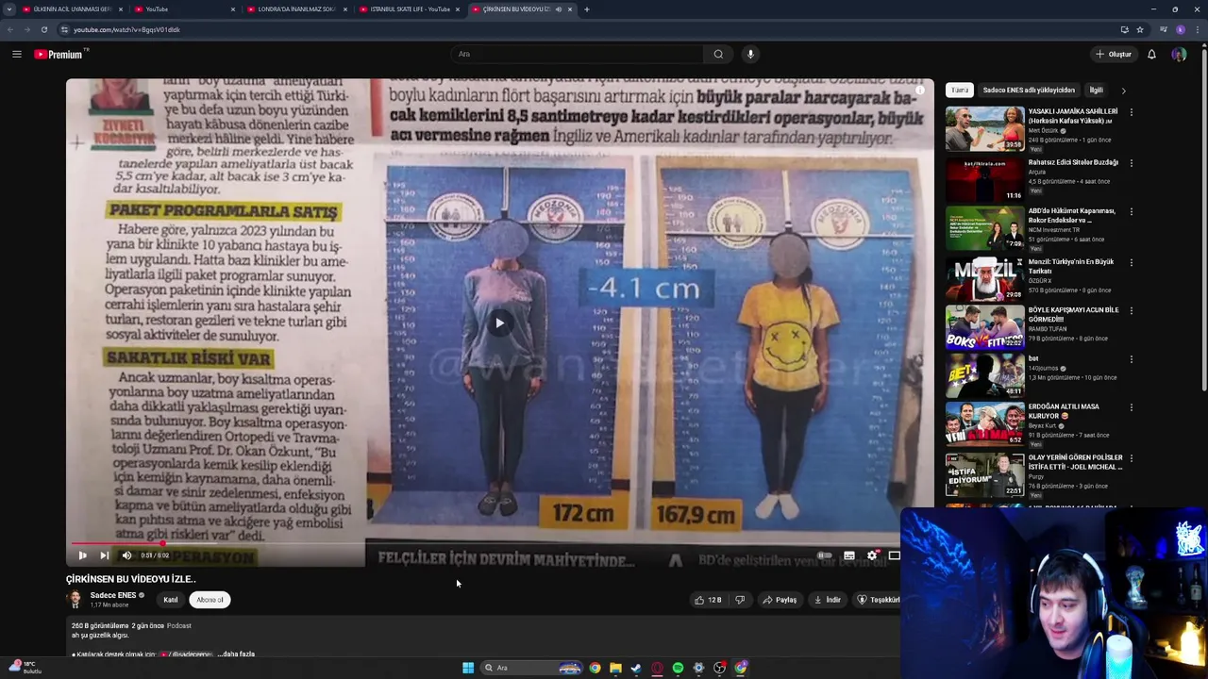Open the Sadece ENES channel name
This screenshot has width=1208, height=679.
click(113, 595)
